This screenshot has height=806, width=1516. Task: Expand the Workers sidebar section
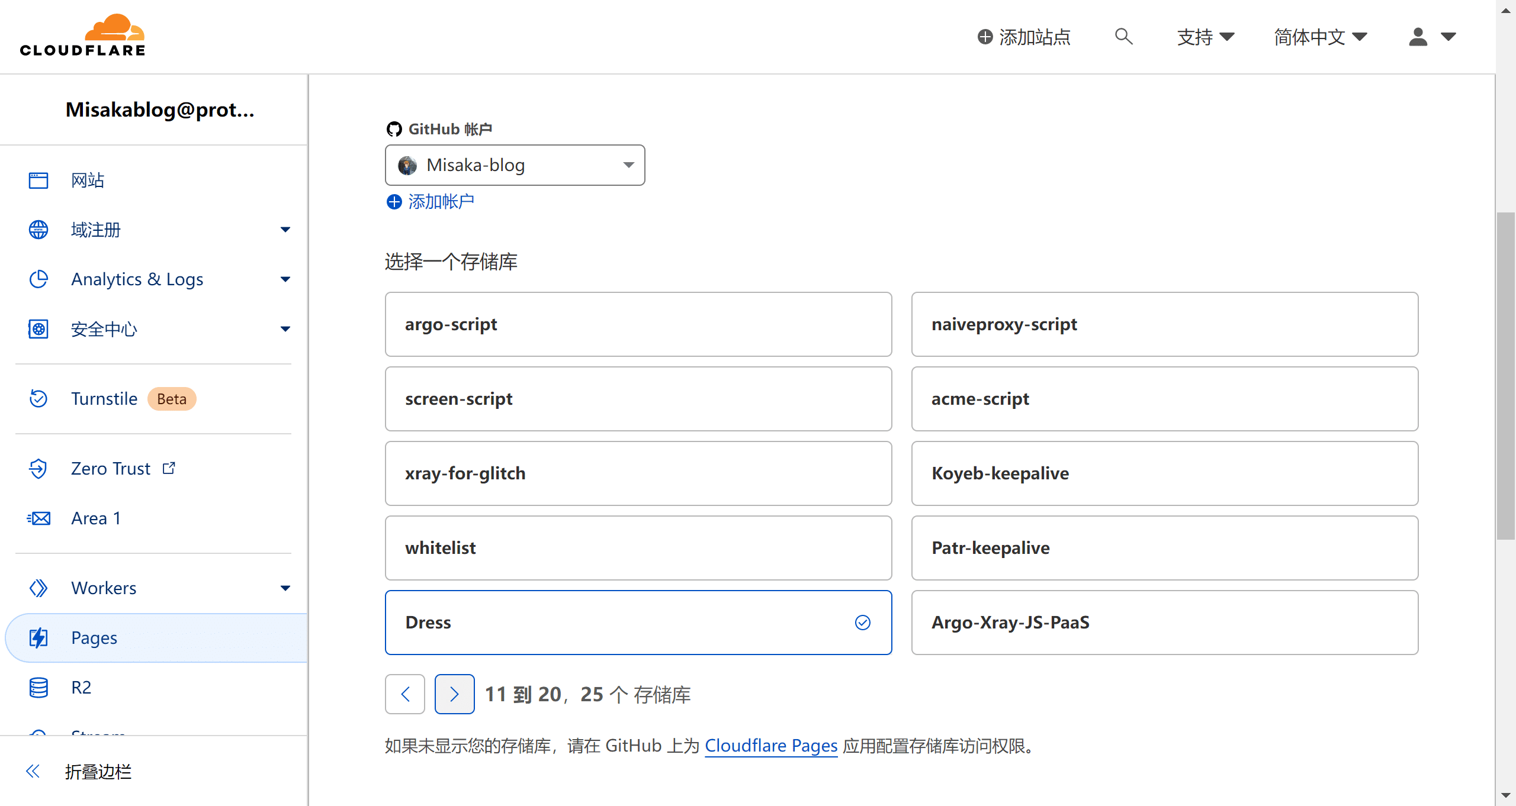(x=285, y=588)
